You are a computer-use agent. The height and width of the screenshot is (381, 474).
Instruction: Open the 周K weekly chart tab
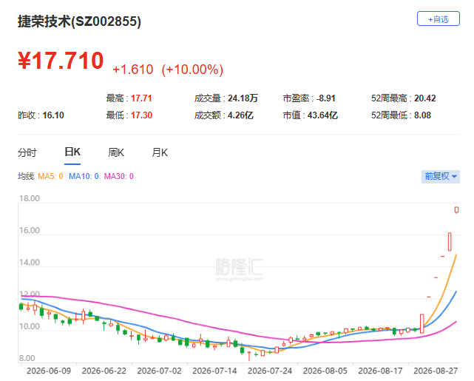[x=116, y=152]
